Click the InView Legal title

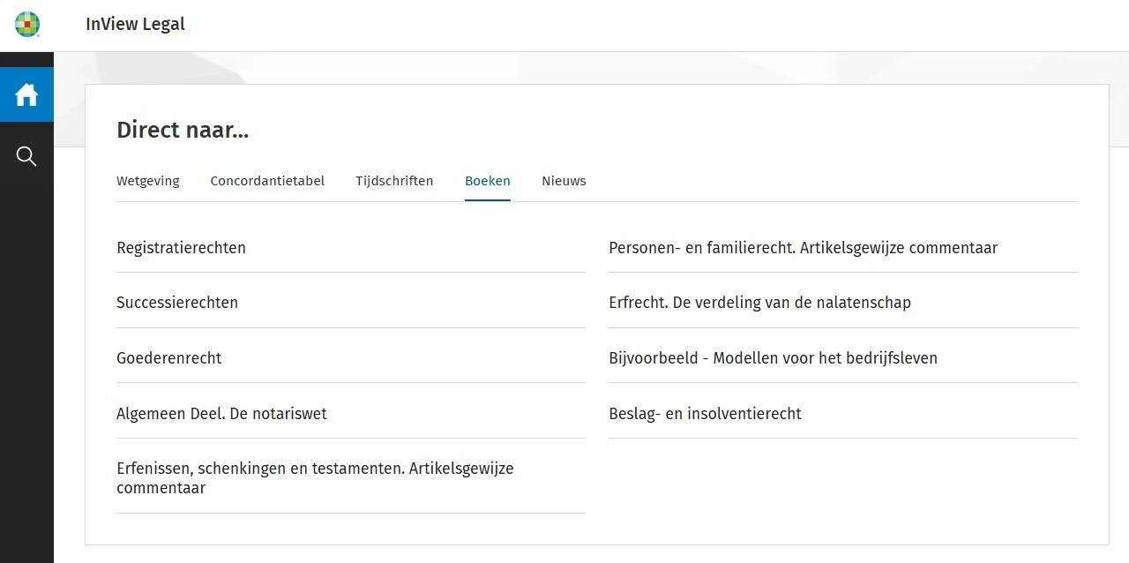[x=135, y=25]
